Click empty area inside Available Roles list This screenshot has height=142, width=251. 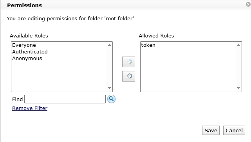pyautogui.click(x=59, y=76)
